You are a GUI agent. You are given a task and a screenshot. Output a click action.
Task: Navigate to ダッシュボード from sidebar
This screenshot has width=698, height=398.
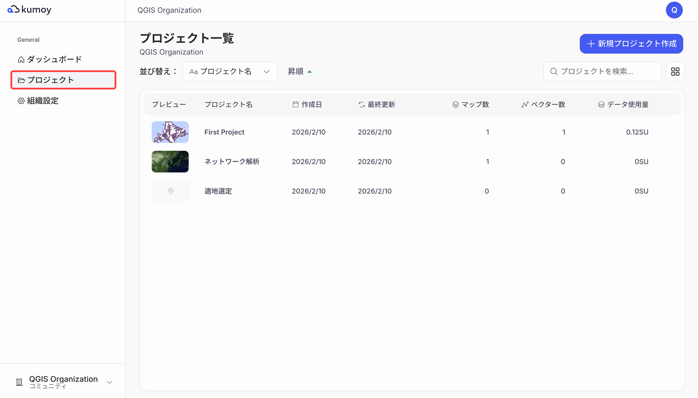[x=54, y=59]
